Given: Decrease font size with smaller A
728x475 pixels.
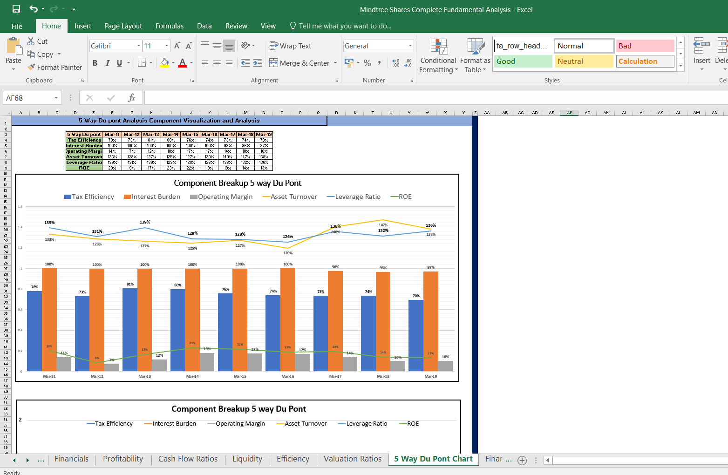Looking at the screenshot, I should click(x=189, y=46).
